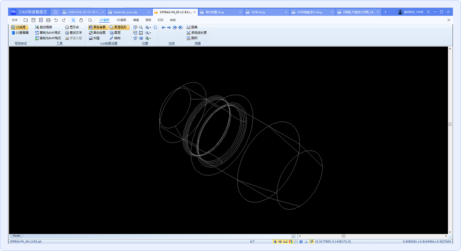The width and height of the screenshot is (461, 251).
Task: Click the zoom window icon in 位置 group
Action: [141, 27]
